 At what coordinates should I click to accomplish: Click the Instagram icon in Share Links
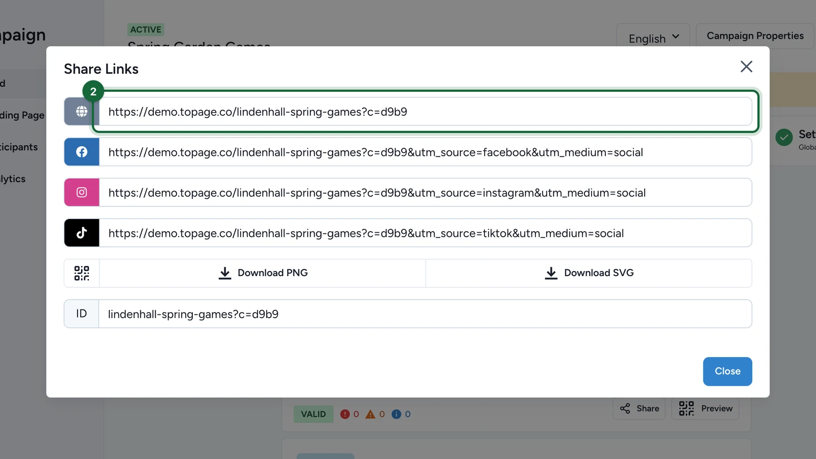82,192
